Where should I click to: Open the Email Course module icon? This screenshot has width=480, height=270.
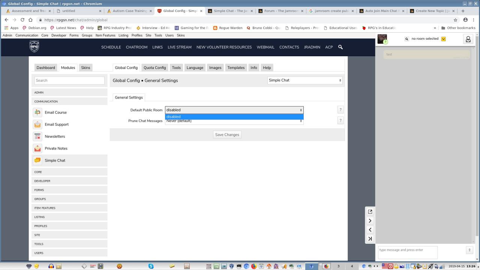click(x=37, y=112)
